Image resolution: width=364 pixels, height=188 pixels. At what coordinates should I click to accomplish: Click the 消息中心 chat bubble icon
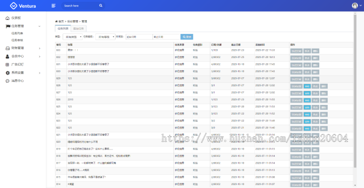coord(7,81)
